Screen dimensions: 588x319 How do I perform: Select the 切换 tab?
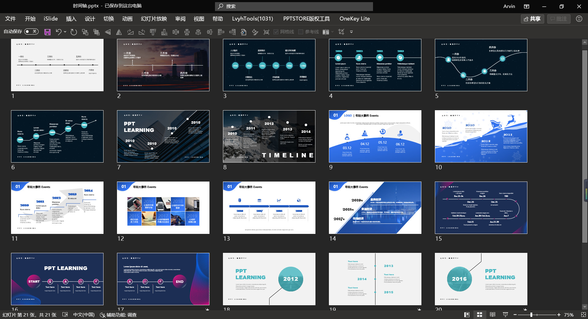[108, 19]
